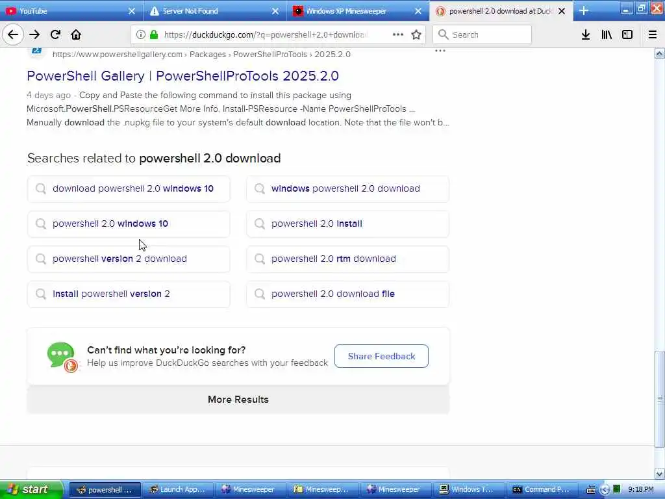Image resolution: width=665 pixels, height=499 pixels.
Task: Click the green tray icon by the clock
Action: coord(617,489)
